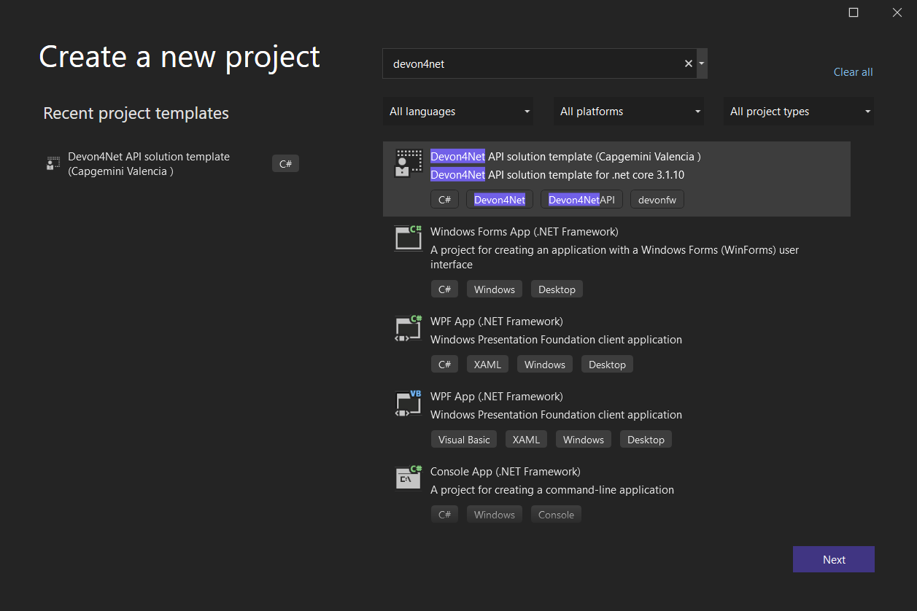Expand the search history dropdown arrow
Viewport: 917px width, 611px height.
pos(701,63)
